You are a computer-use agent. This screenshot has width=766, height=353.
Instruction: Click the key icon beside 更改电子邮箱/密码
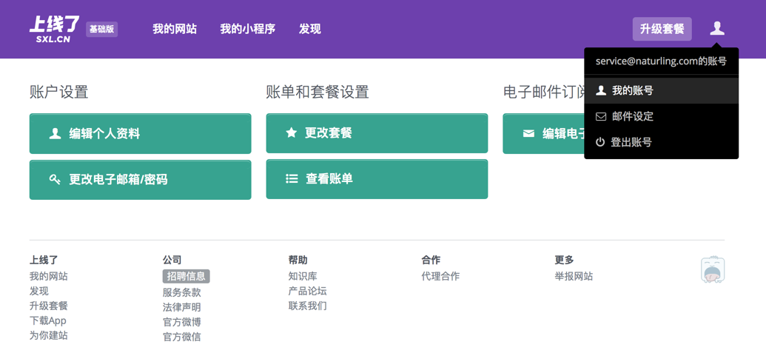click(55, 179)
